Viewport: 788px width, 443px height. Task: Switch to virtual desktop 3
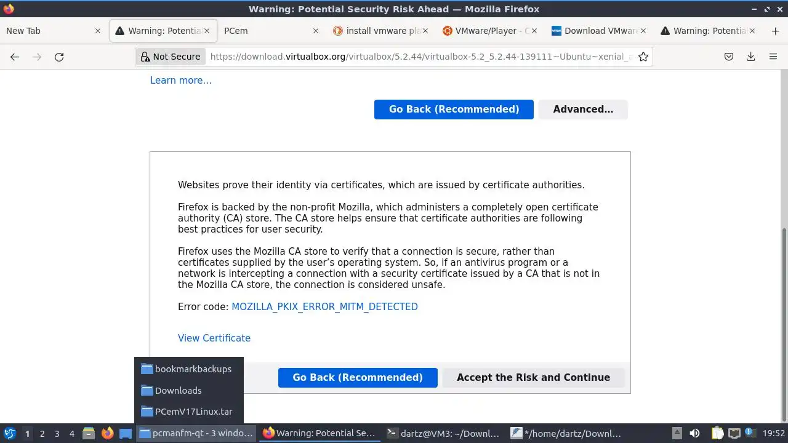[57, 433]
